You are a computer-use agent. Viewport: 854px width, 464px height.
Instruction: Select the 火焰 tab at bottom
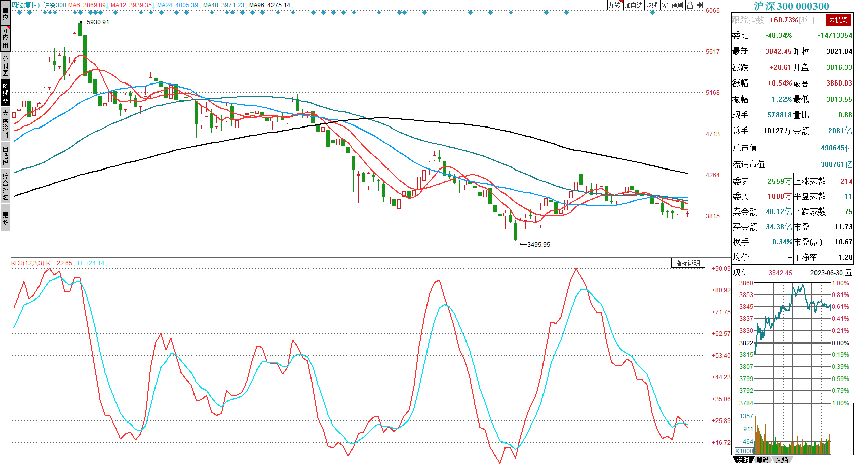coord(782,460)
